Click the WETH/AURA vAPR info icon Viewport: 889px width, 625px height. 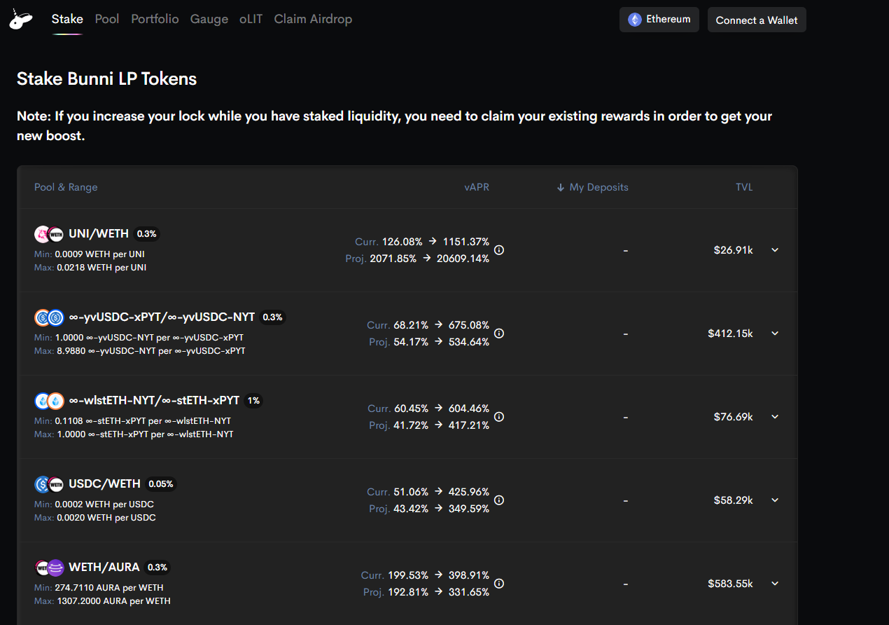pos(499,584)
